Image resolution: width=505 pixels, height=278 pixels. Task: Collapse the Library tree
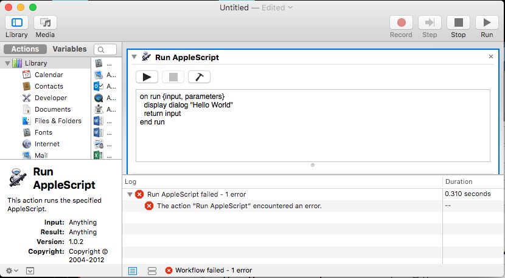7,63
